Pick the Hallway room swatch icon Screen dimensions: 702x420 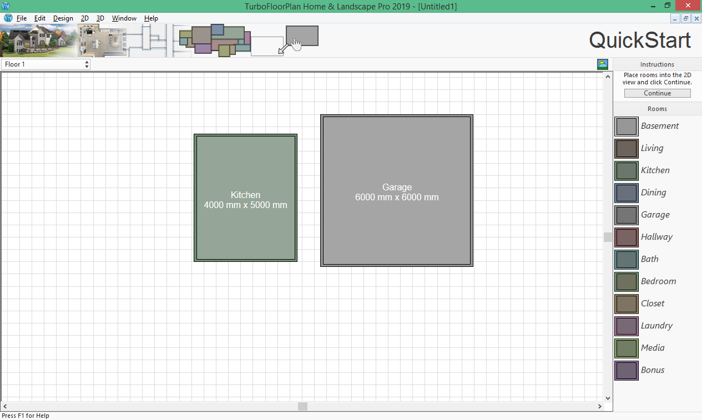[627, 237]
